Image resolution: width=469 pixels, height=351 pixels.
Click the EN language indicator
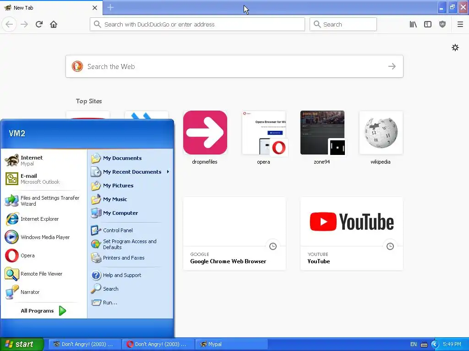[414, 344]
